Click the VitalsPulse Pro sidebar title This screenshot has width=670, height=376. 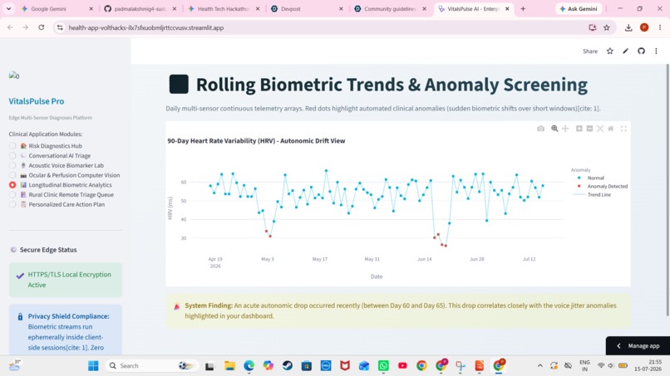click(x=37, y=101)
